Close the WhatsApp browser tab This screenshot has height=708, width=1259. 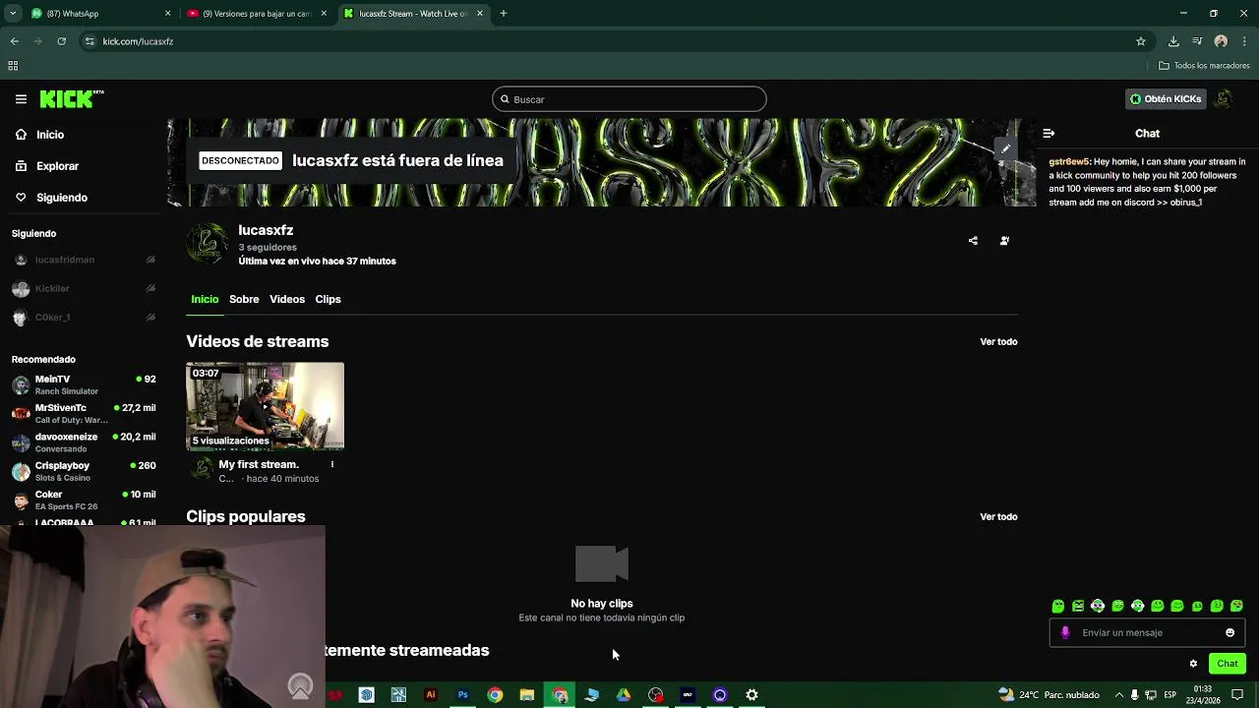click(167, 14)
